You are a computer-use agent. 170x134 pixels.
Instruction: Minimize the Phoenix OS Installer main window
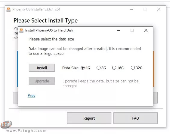tap(131, 9)
